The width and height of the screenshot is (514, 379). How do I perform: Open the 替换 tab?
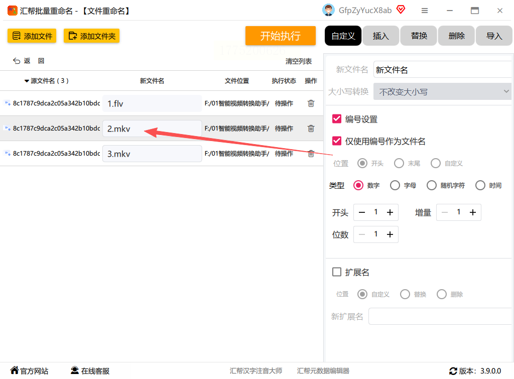[419, 36]
